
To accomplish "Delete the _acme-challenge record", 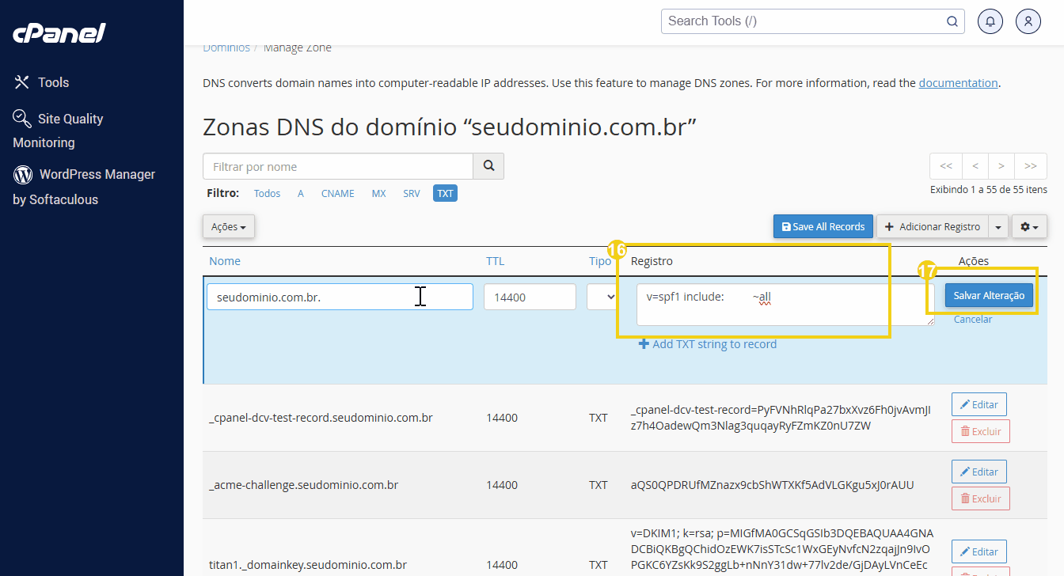I will click(x=981, y=498).
